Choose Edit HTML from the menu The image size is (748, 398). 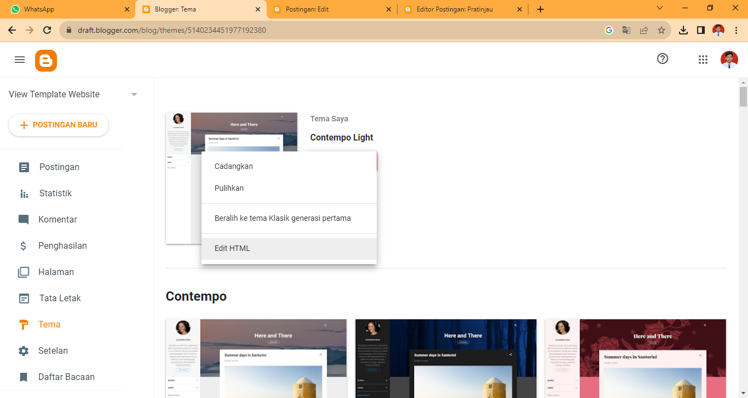tap(289, 248)
